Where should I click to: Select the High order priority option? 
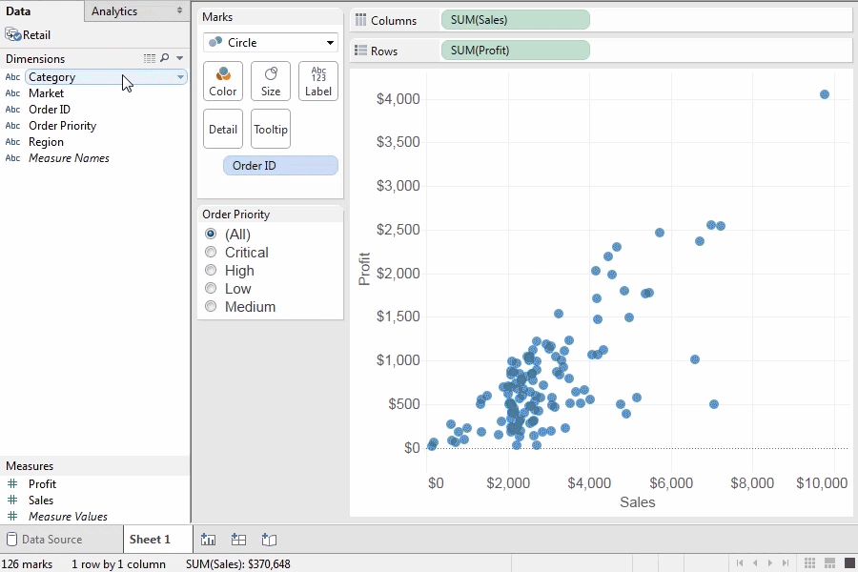211,271
